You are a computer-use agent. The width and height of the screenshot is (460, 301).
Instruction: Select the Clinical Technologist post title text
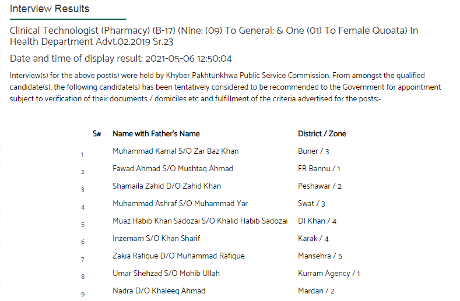(x=214, y=36)
